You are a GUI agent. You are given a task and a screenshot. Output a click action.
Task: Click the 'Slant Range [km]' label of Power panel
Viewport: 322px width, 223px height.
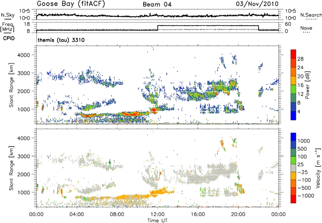(x=11, y=85)
